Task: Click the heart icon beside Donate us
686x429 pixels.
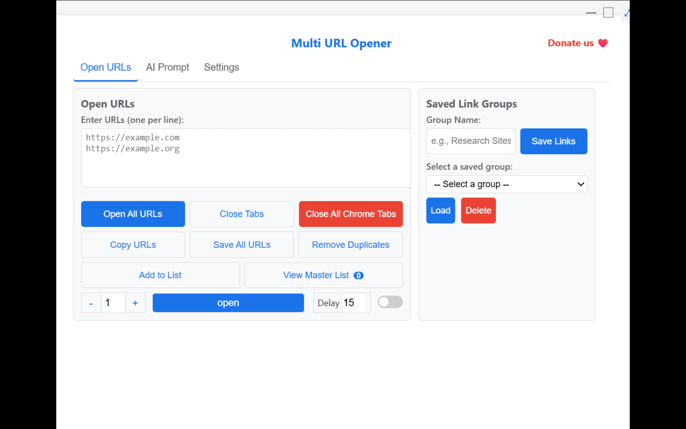Action: [603, 43]
